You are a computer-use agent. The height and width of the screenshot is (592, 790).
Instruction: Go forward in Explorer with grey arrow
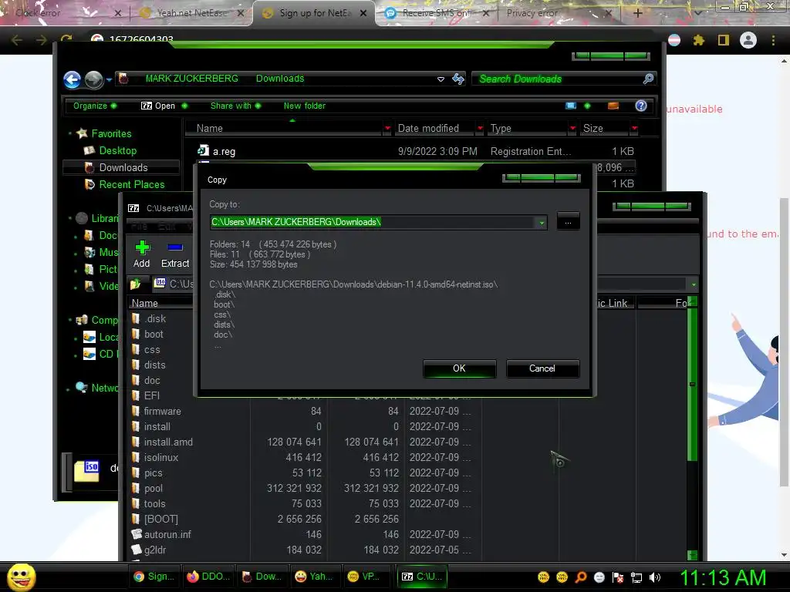coord(93,79)
